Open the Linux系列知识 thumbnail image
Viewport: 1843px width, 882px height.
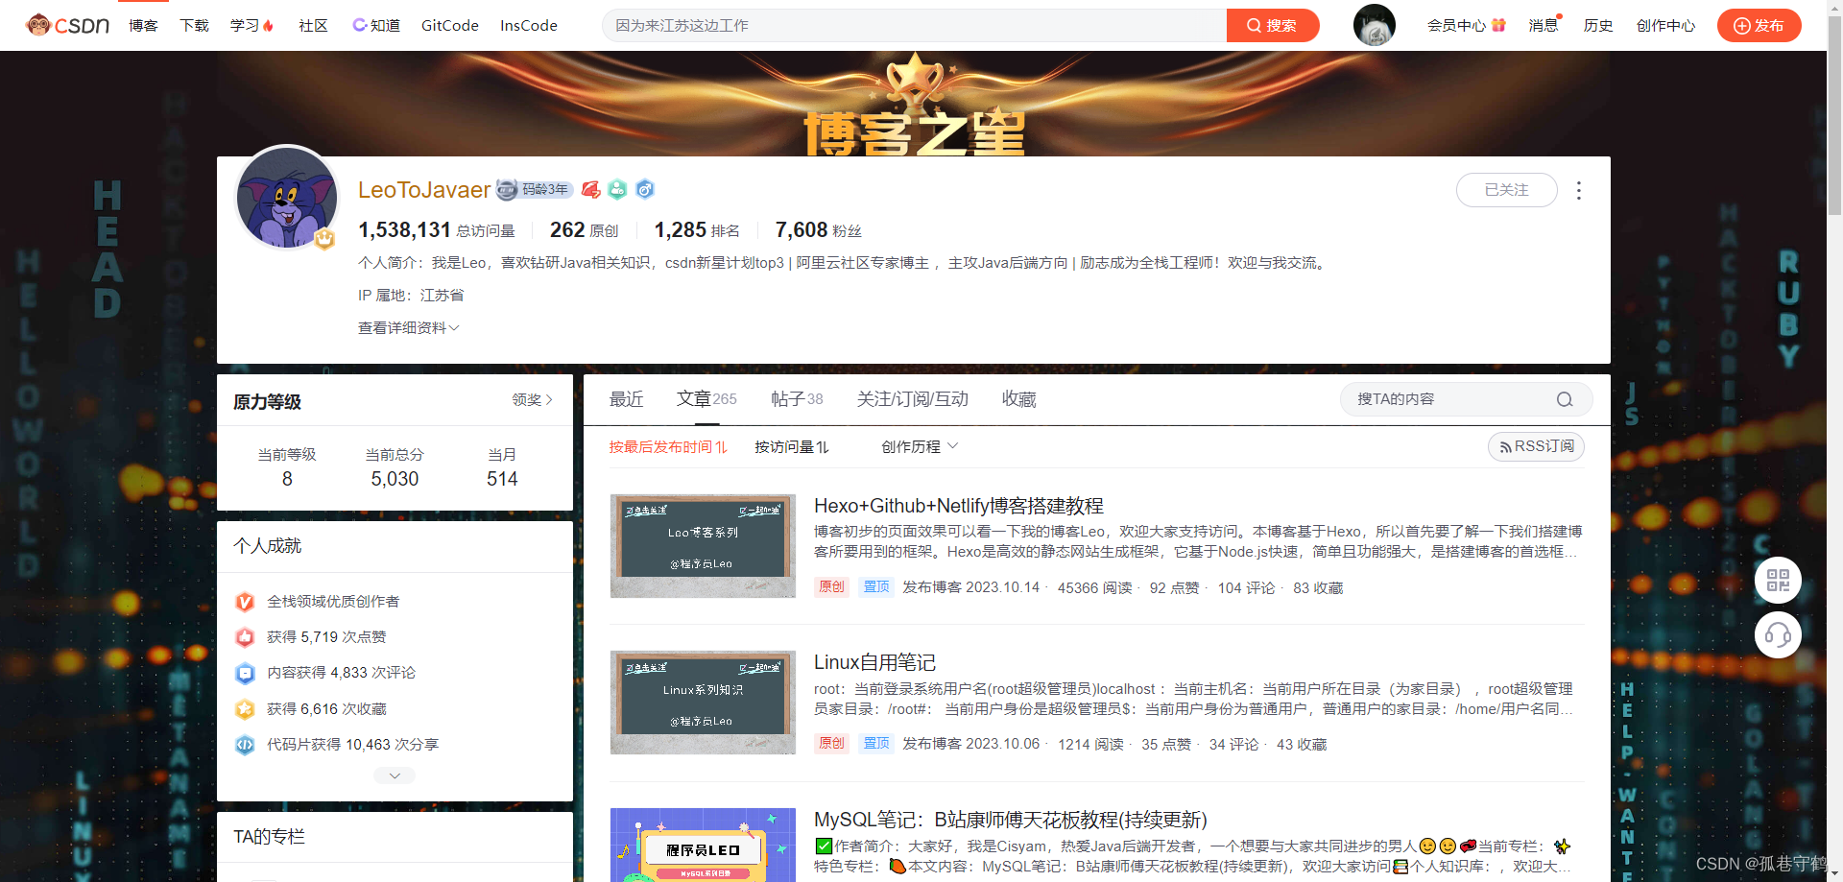click(x=703, y=703)
